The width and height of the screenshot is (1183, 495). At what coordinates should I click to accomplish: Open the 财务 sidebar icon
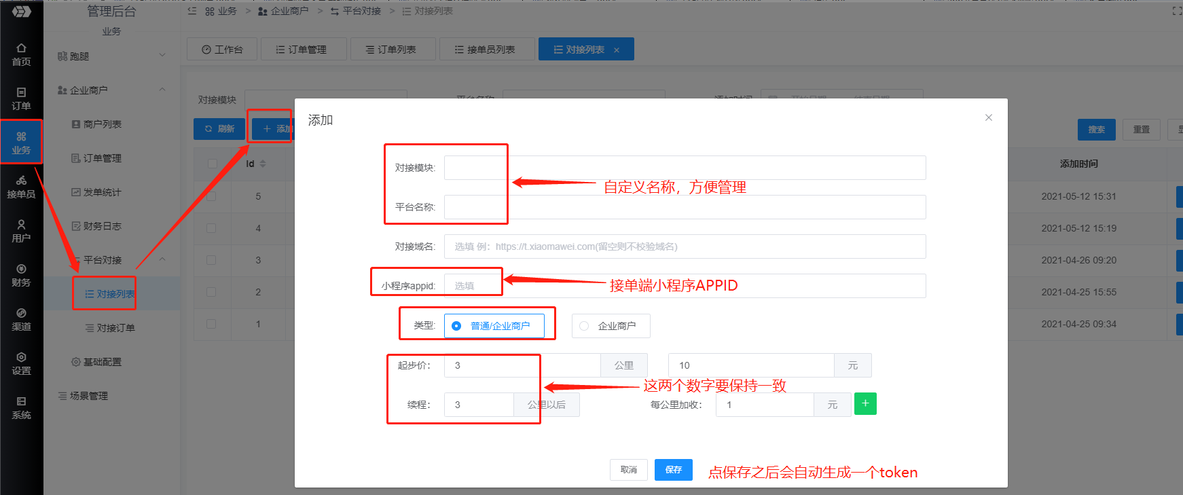pyautogui.click(x=21, y=276)
